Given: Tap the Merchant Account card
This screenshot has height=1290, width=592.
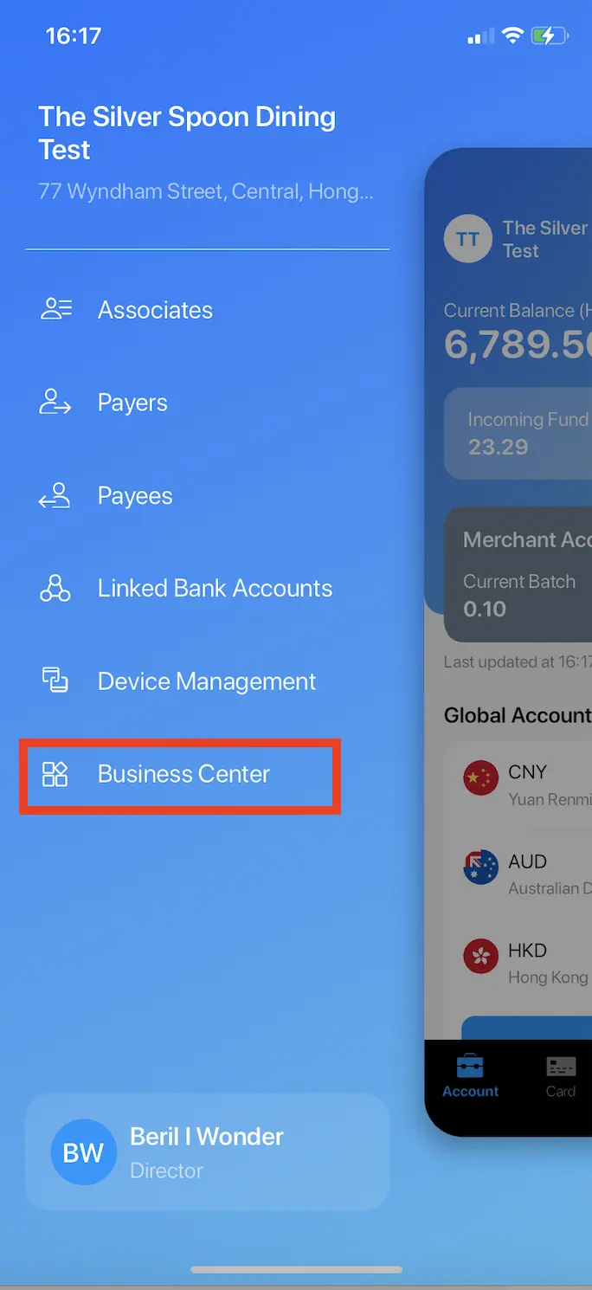Looking at the screenshot, I should (x=518, y=574).
